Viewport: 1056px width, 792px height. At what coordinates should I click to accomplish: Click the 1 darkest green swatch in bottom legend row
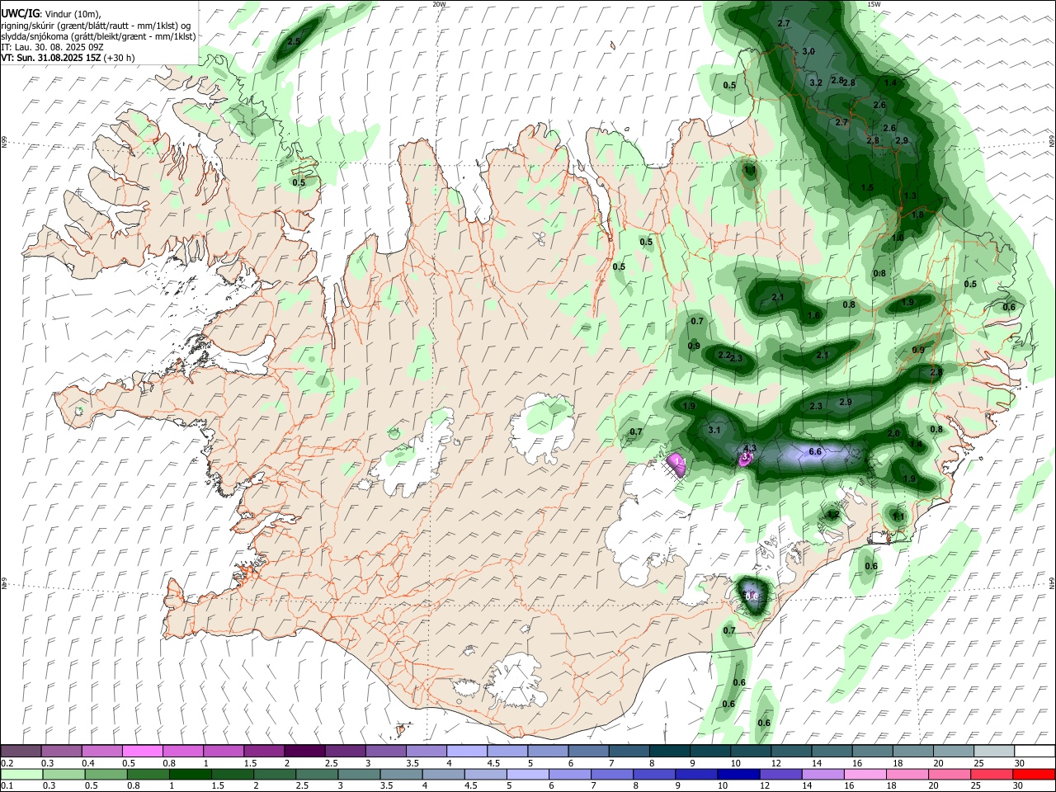point(189,774)
